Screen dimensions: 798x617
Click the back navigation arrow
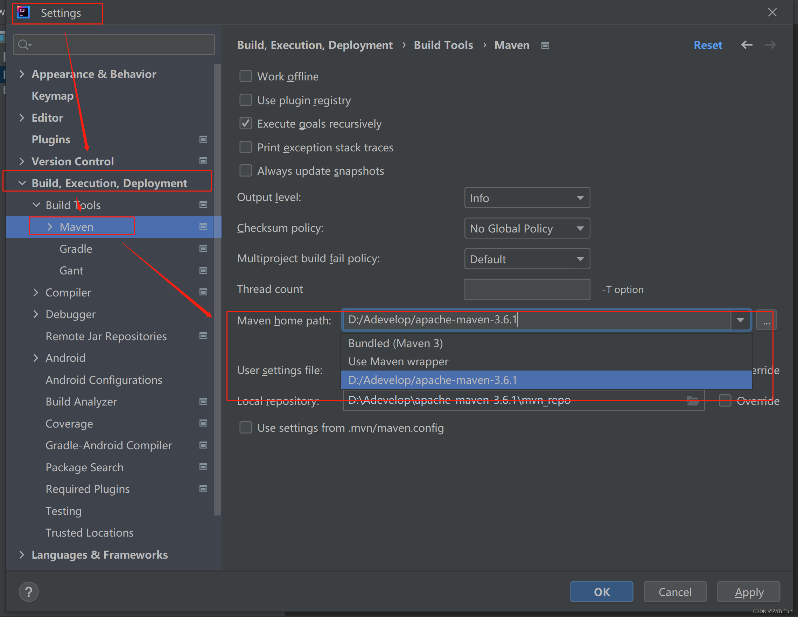747,45
